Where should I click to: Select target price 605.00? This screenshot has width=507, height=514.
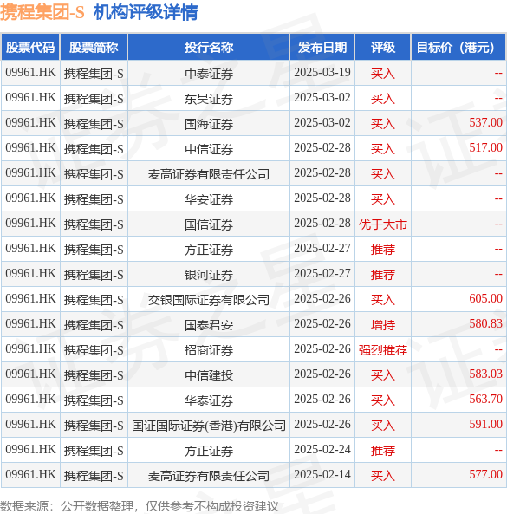tap(485, 299)
